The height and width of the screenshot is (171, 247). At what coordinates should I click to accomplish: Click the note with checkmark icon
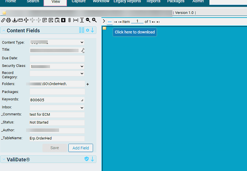[x=45, y=20]
